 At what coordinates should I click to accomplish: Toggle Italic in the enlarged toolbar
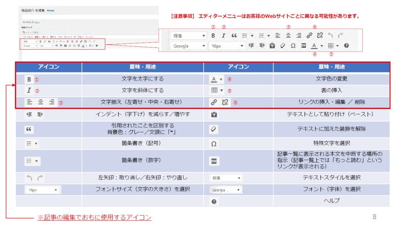pos(223,35)
